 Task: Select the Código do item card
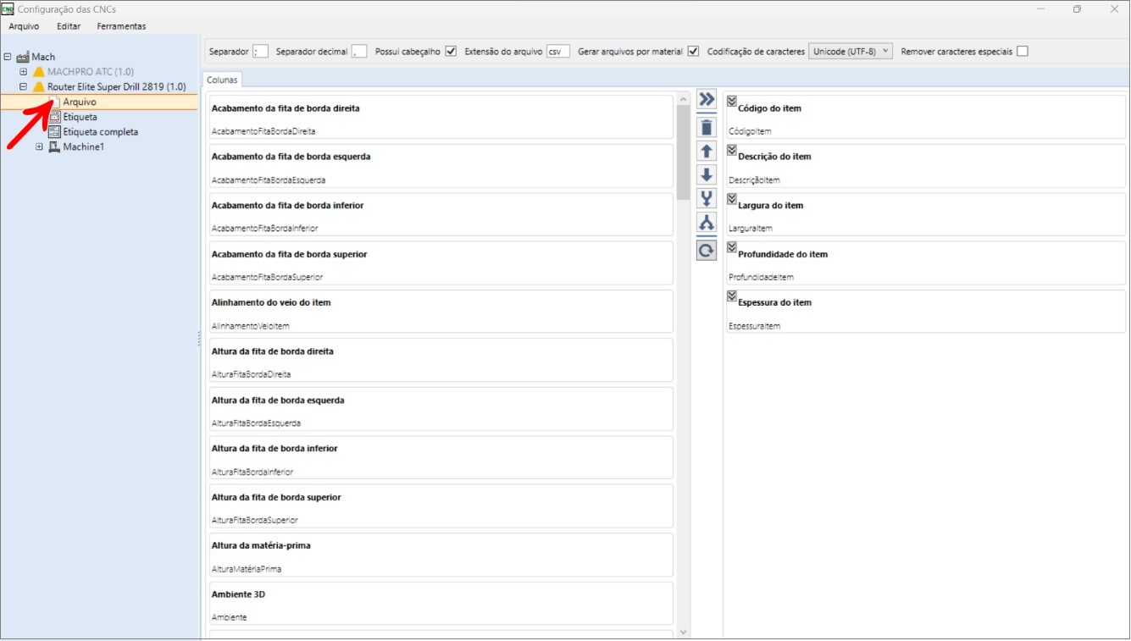pos(925,118)
